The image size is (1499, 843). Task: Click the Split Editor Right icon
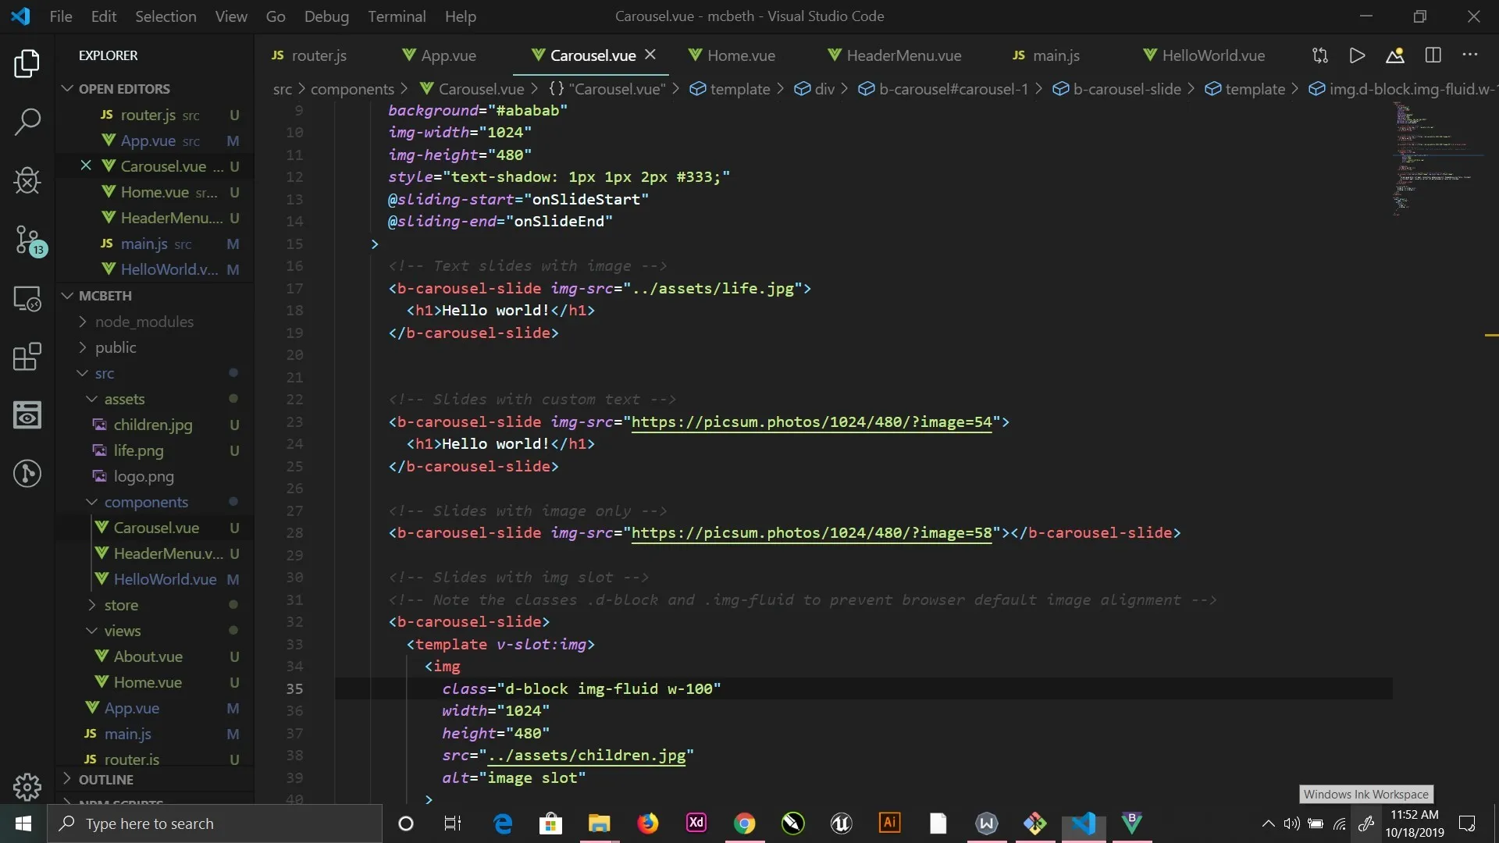click(x=1433, y=55)
